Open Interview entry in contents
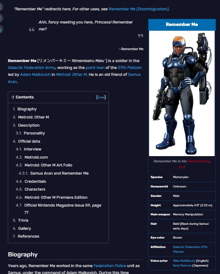 33,149
